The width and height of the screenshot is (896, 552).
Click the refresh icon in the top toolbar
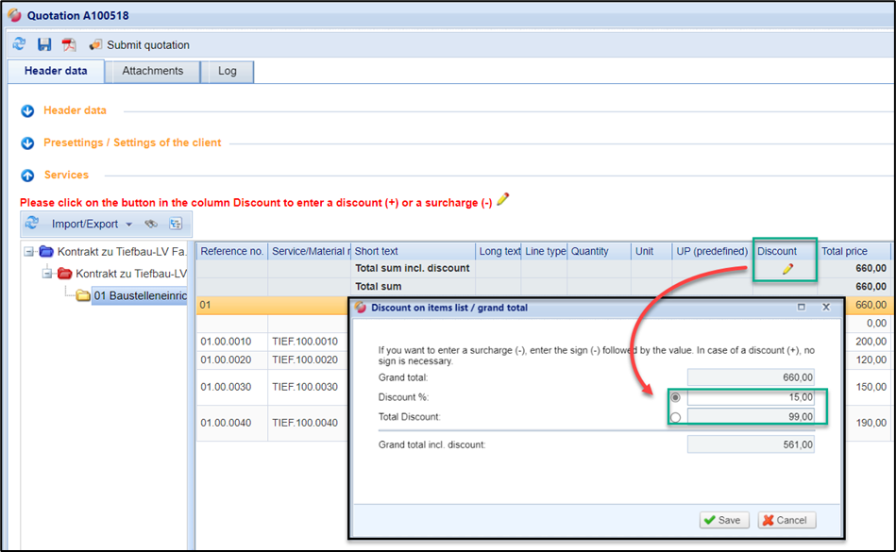click(19, 44)
